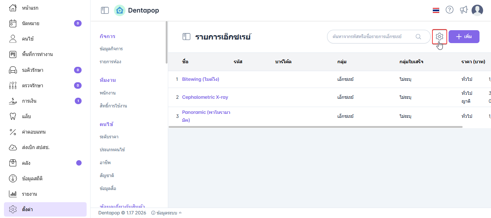Viewport: 491px width, 218px height.
Task: Click the table horizontal scrollbar
Action: 315,127
